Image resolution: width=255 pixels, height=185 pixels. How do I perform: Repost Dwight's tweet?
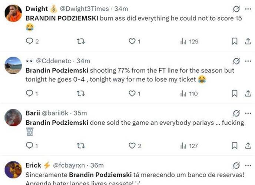click(80, 41)
